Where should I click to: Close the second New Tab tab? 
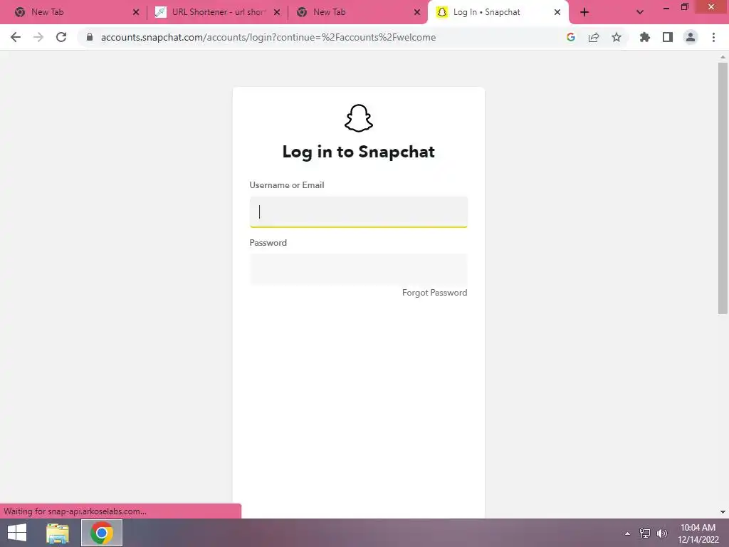417,12
